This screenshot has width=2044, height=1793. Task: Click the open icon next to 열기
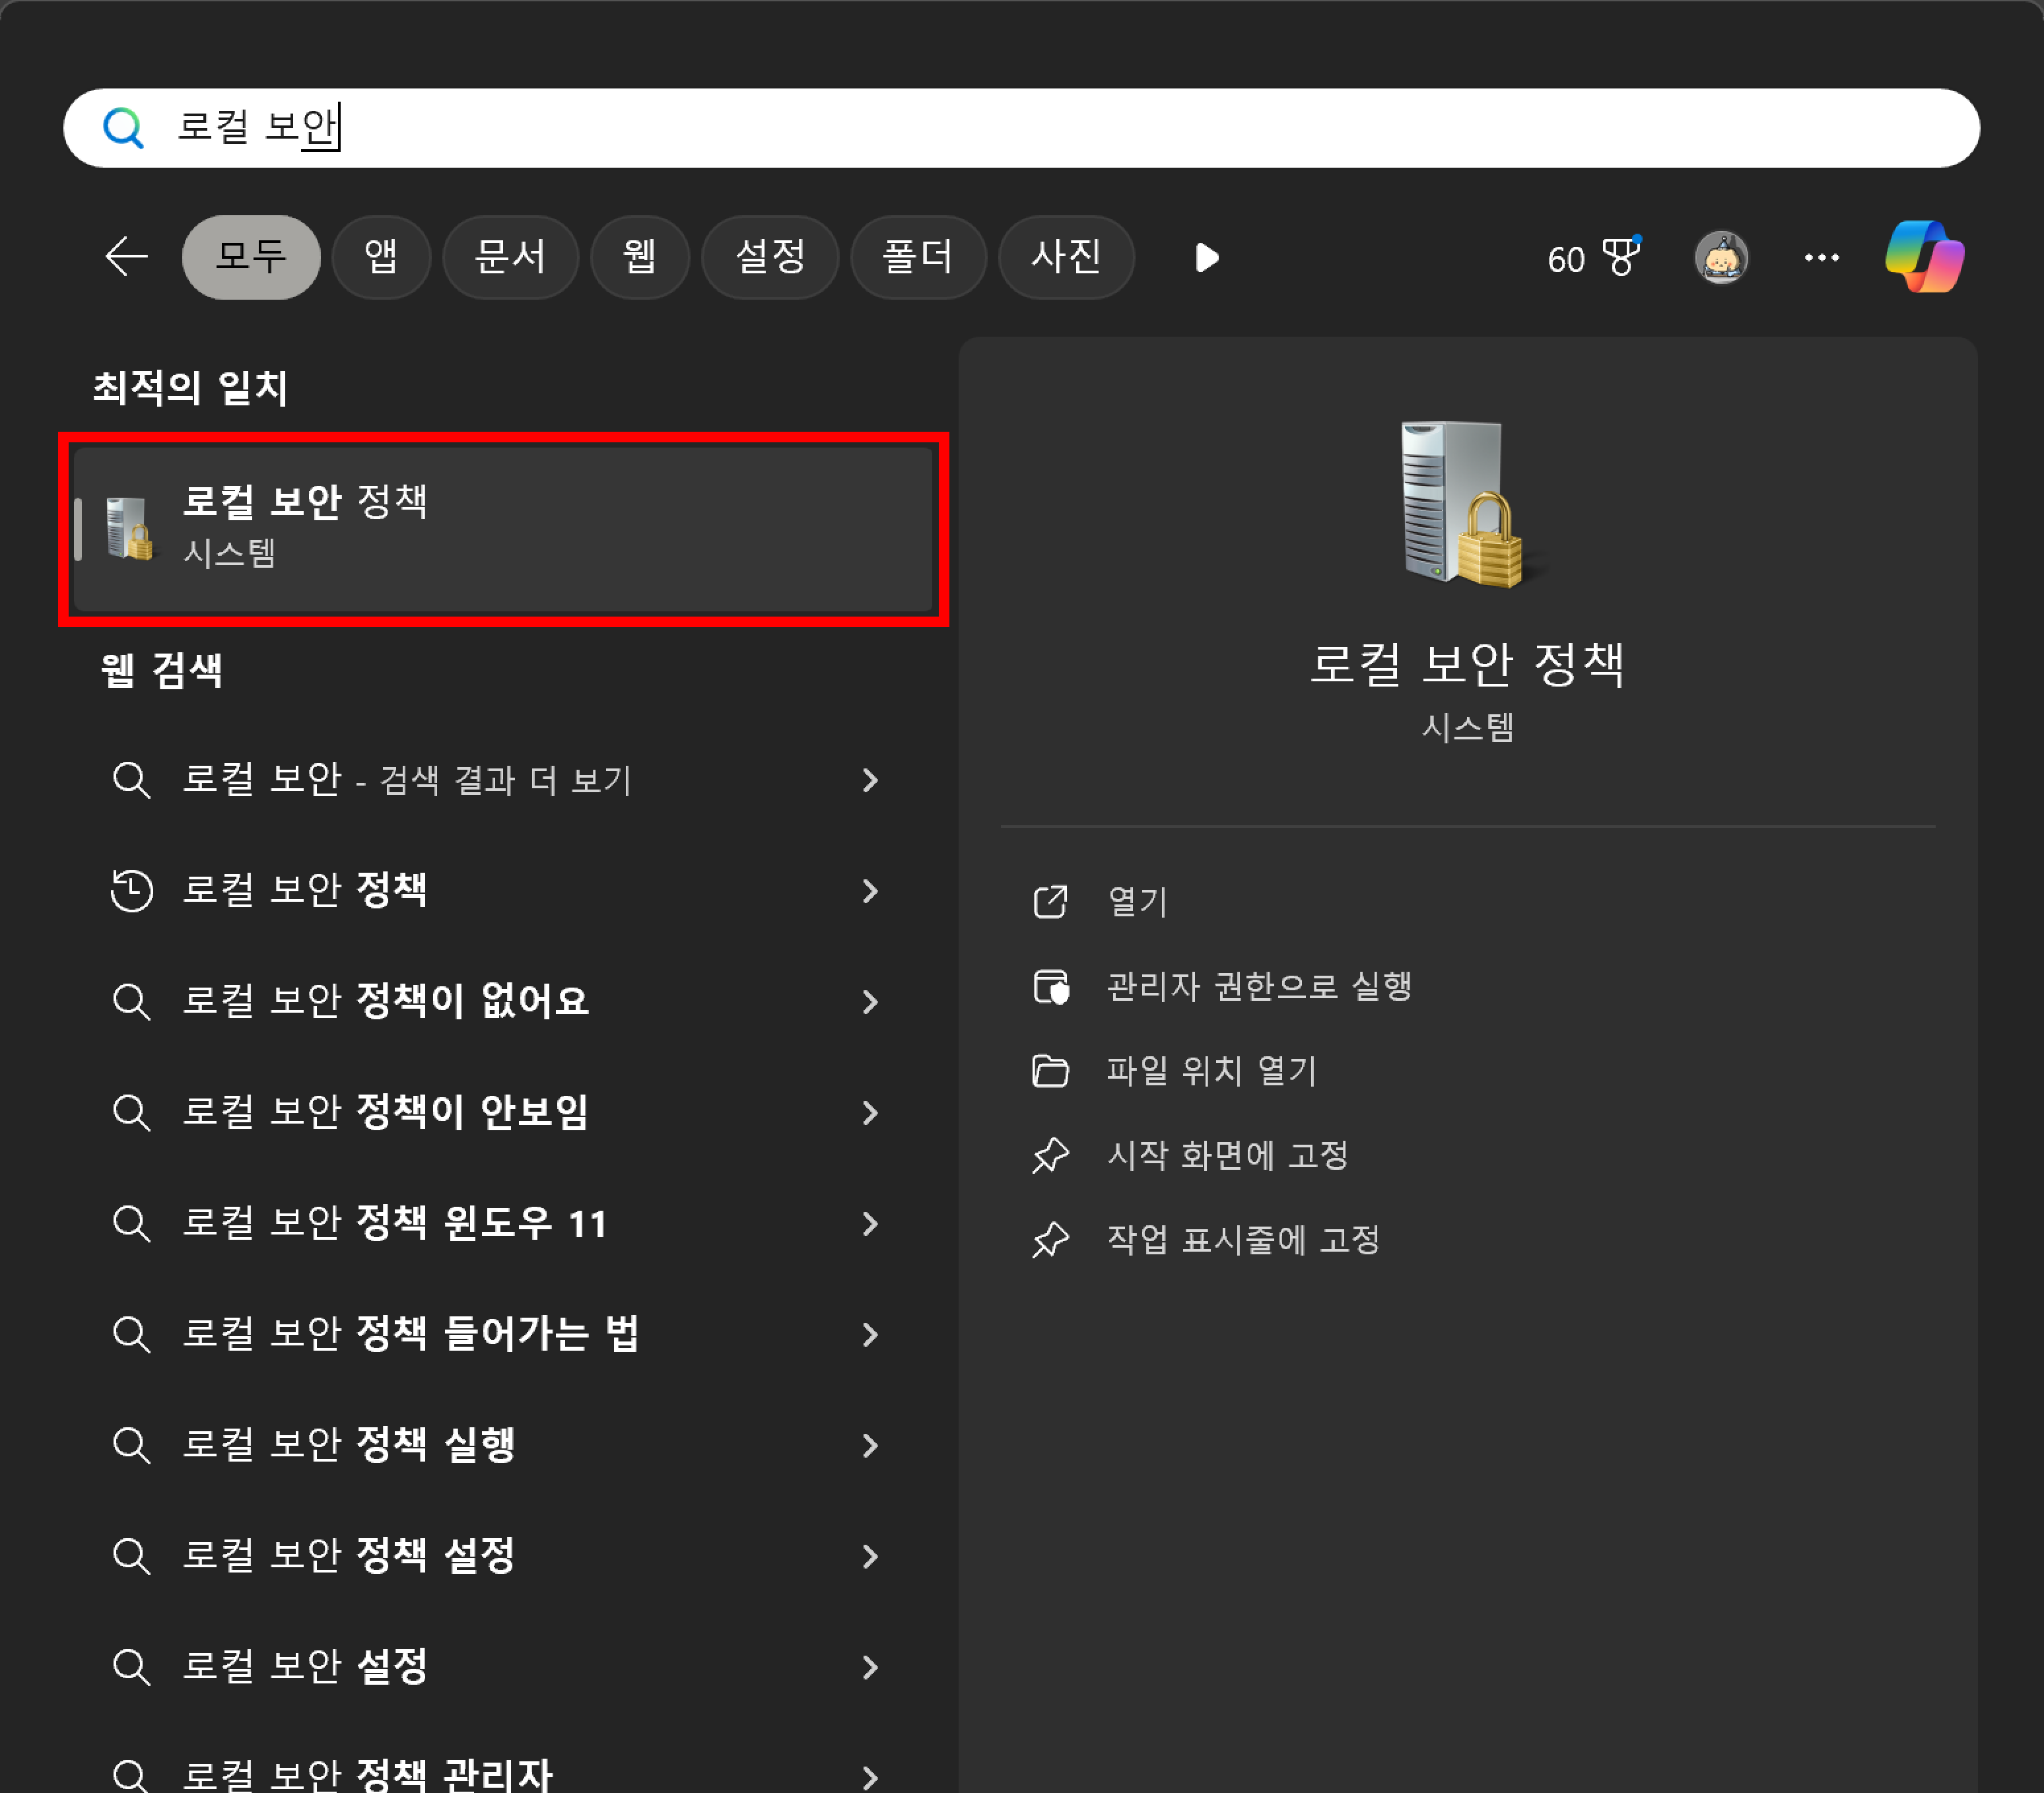pos(1050,902)
